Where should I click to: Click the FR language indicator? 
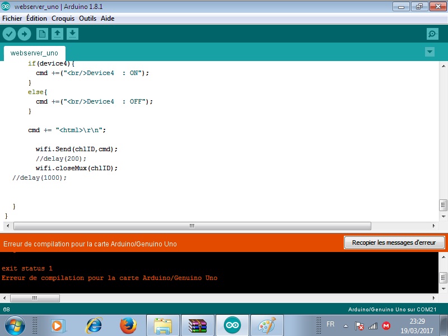330,324
